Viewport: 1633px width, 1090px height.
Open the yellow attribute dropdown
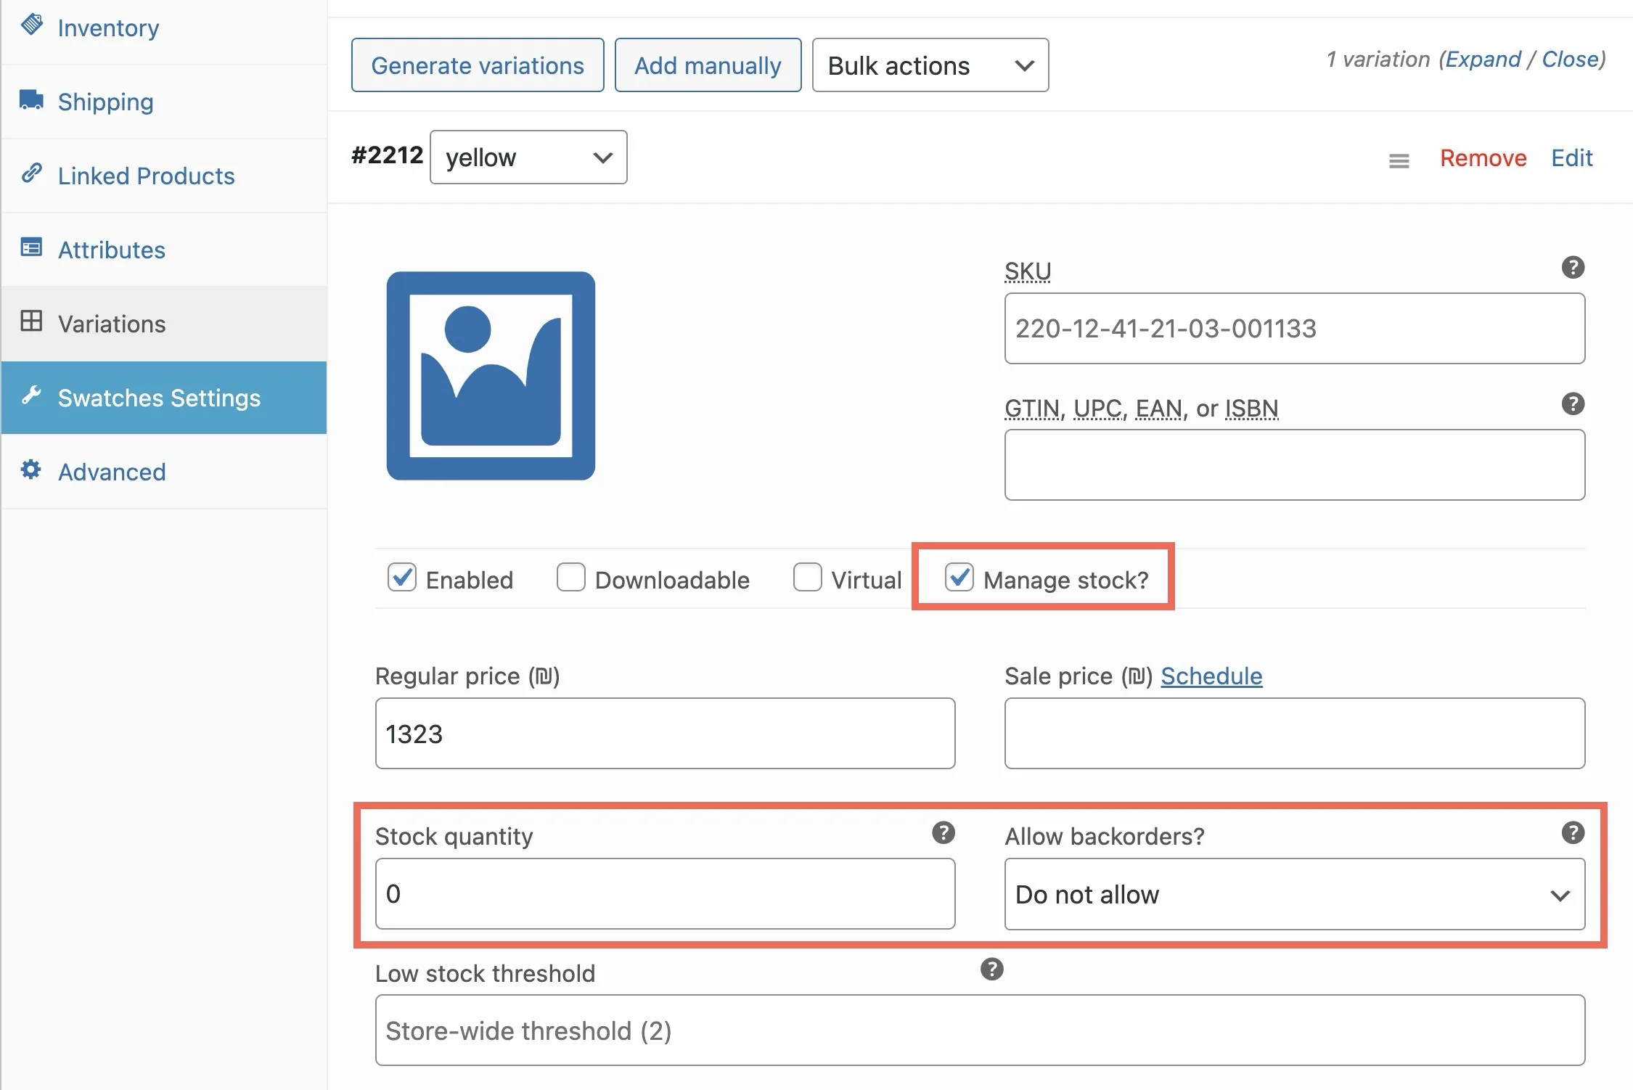point(528,157)
